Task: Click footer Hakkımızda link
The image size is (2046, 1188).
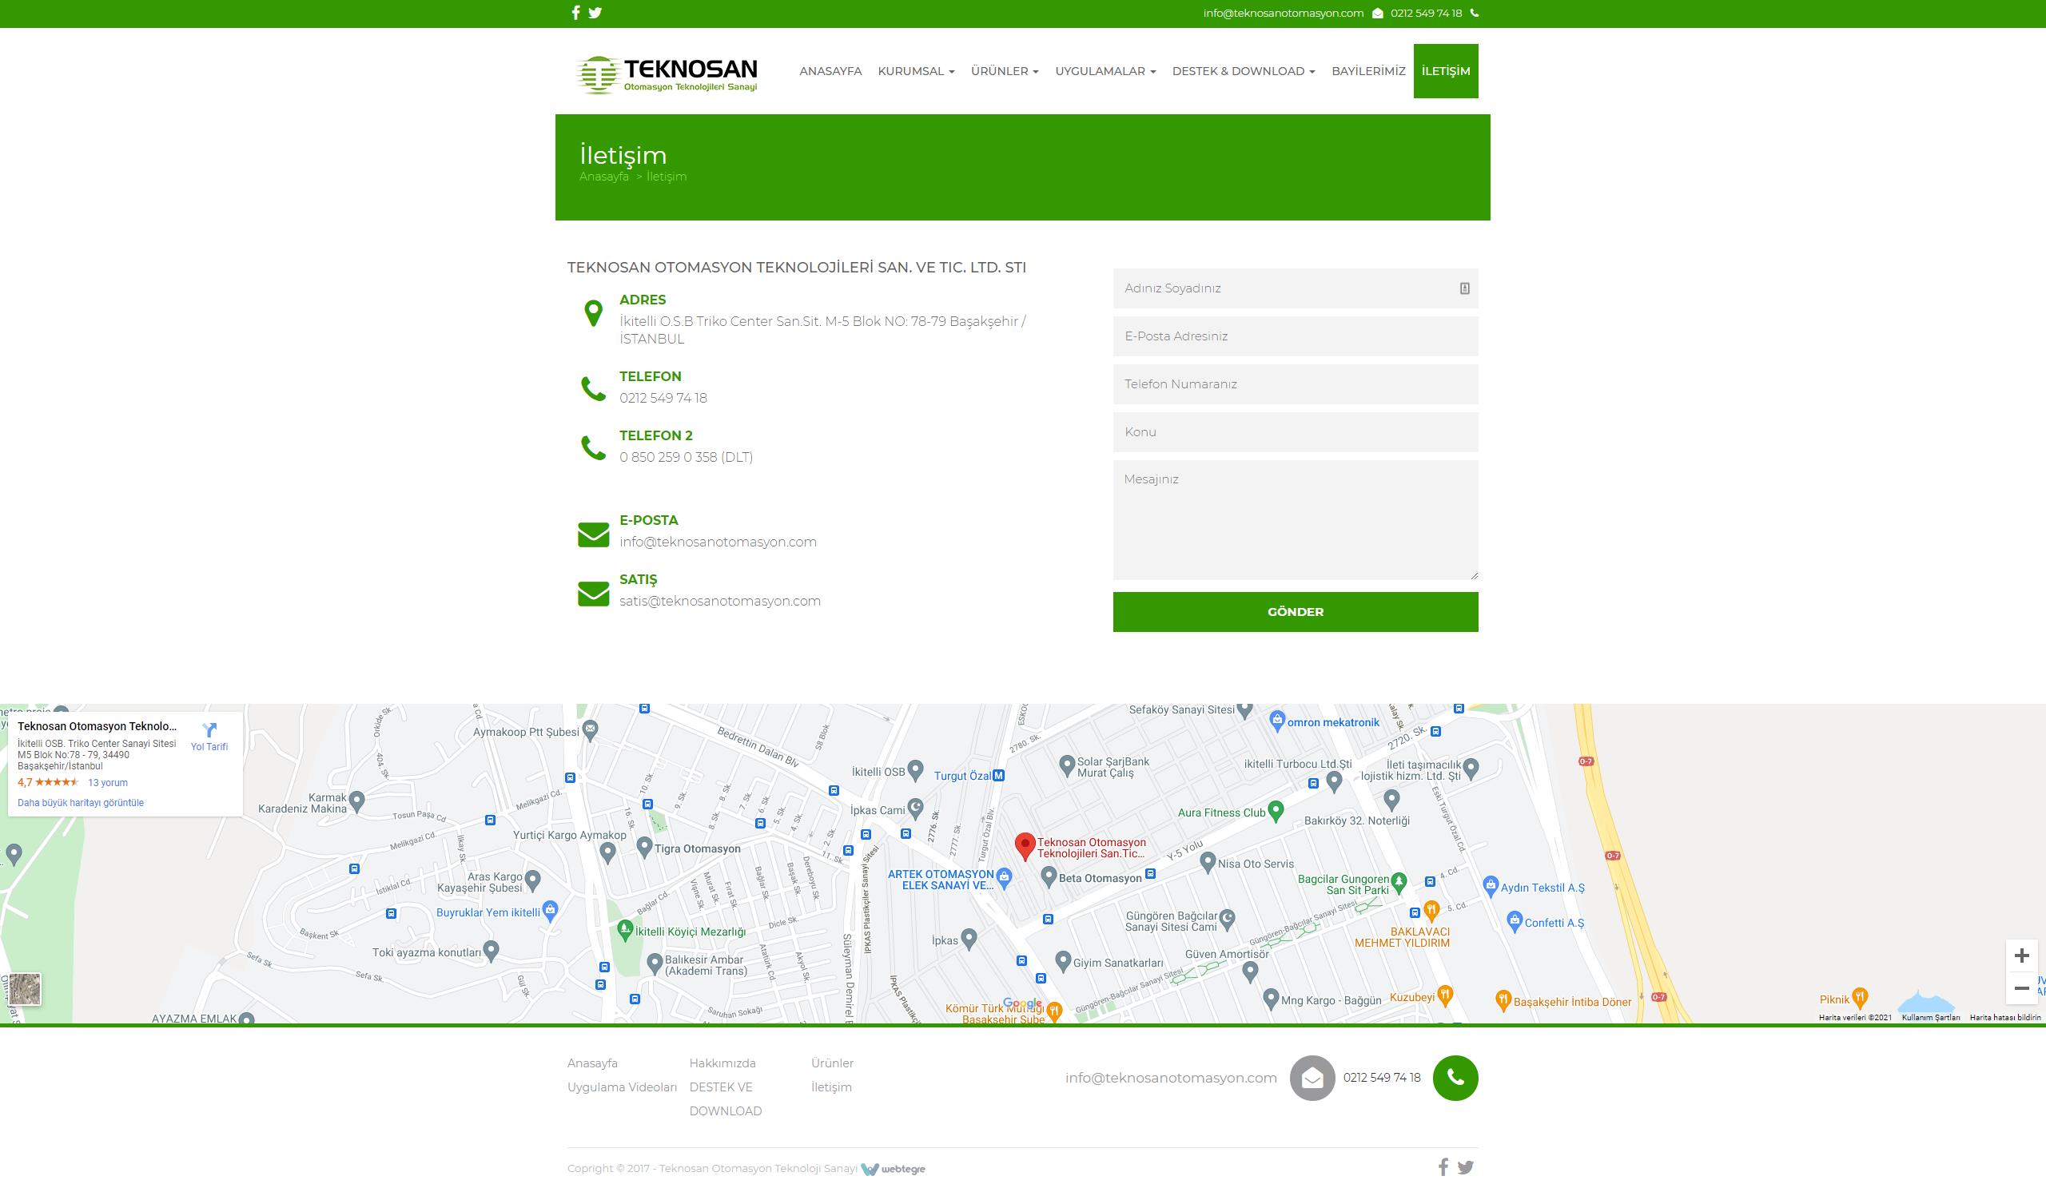Action: pos(722,1063)
